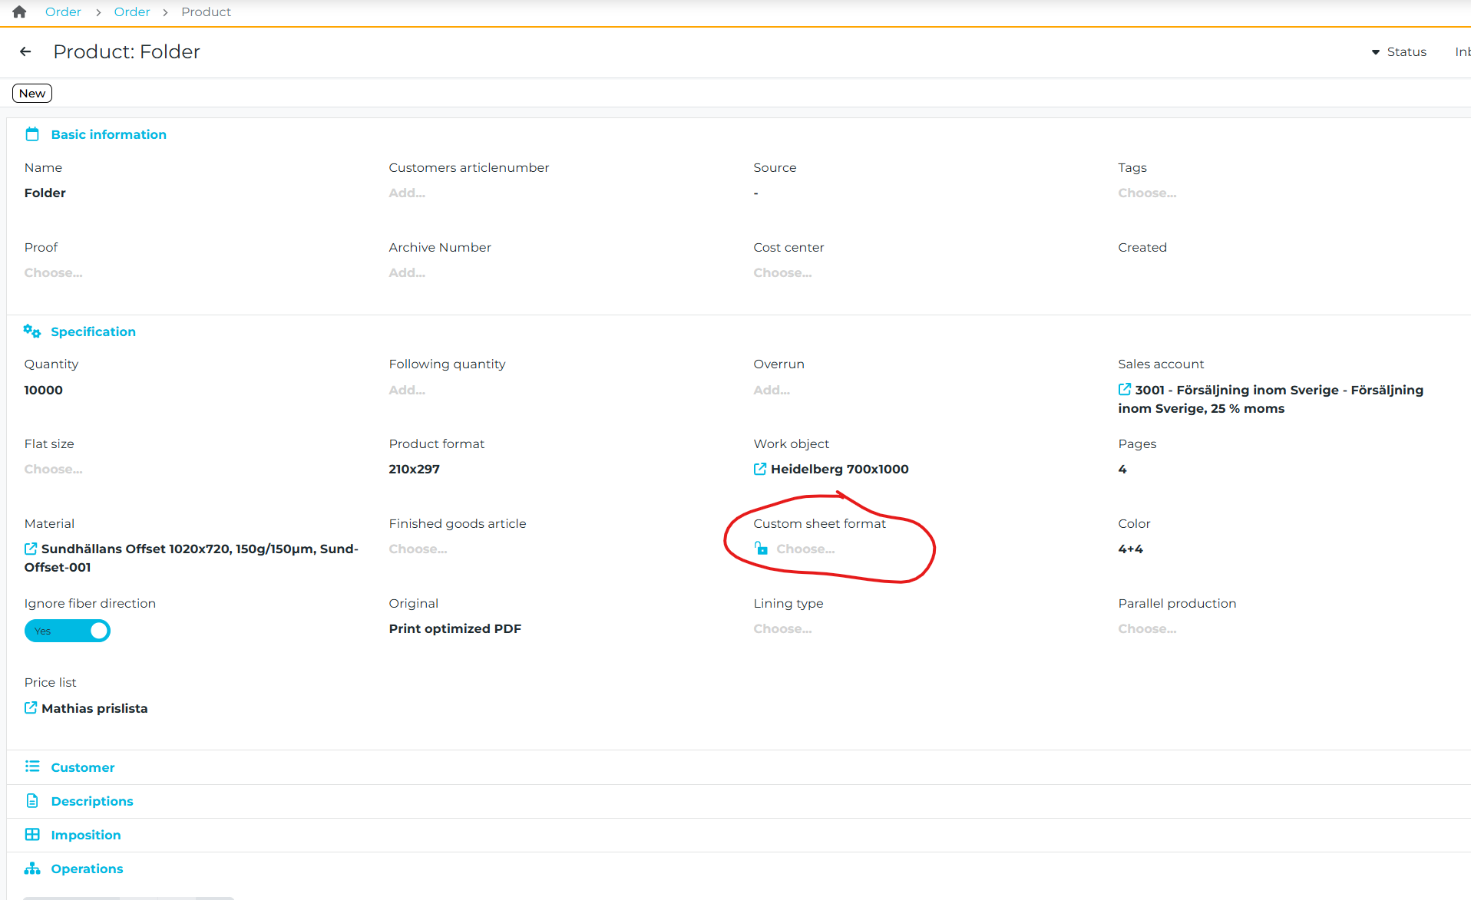
Task: Click the New status badge
Action: (x=32, y=94)
